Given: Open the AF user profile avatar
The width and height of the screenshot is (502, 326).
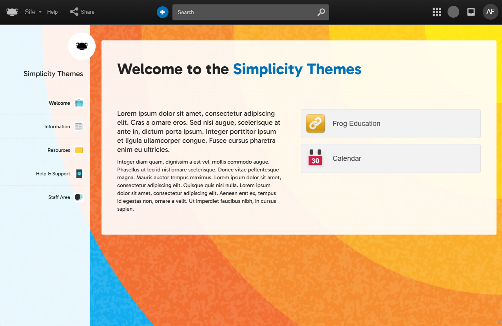Looking at the screenshot, I should 490,12.
